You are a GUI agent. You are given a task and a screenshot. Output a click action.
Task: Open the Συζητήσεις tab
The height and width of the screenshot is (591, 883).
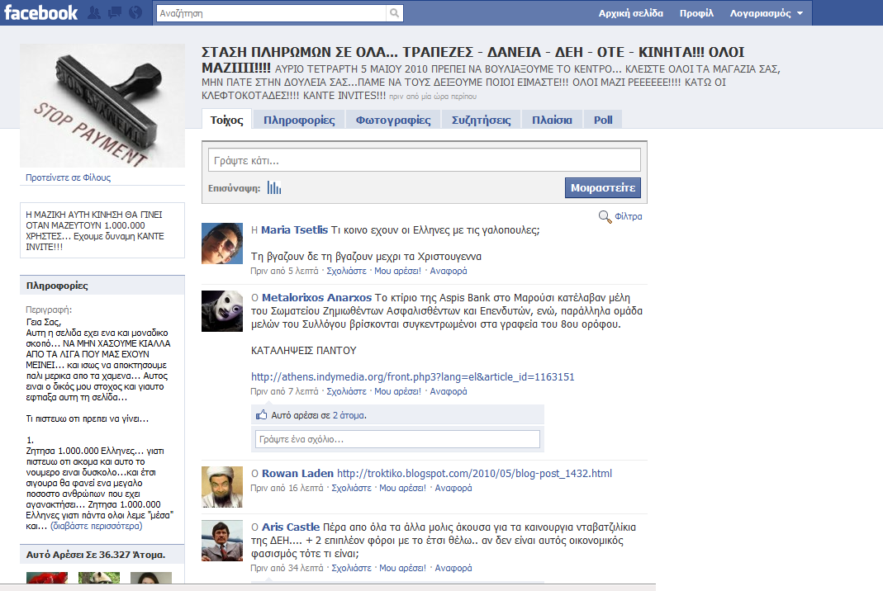[x=482, y=120]
